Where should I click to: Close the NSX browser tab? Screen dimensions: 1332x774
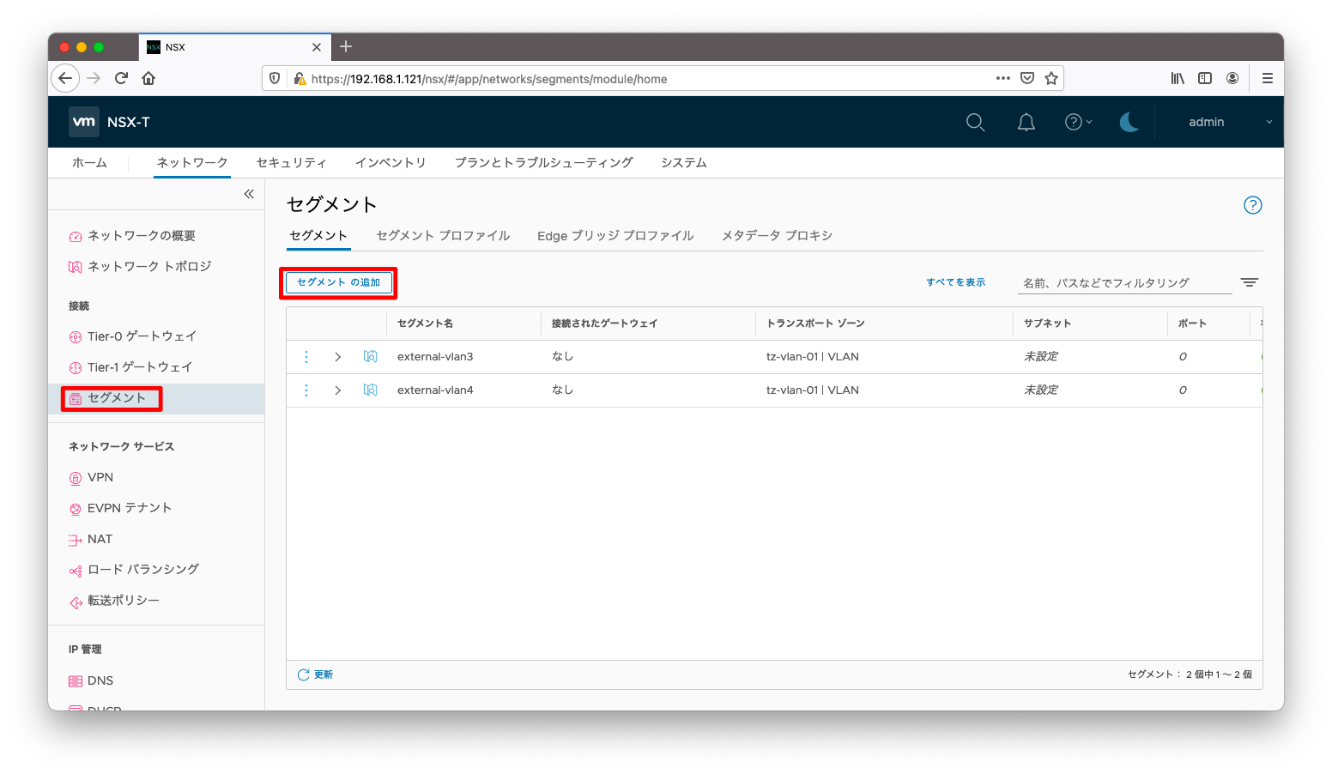(x=316, y=47)
